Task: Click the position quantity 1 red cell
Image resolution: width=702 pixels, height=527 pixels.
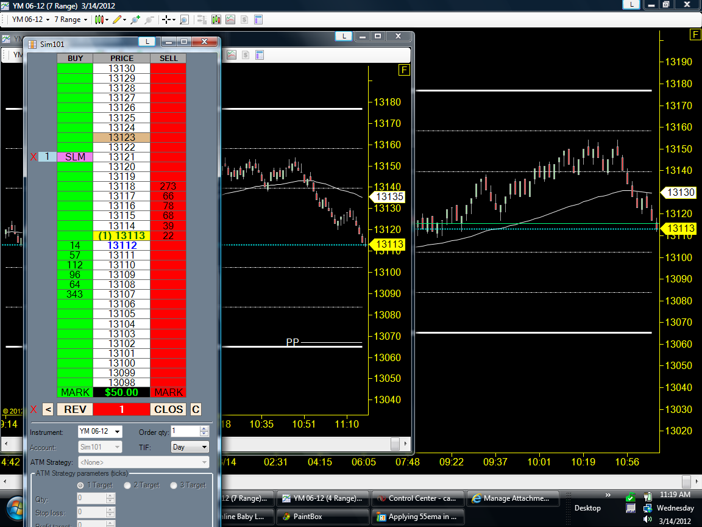Action: pos(121,410)
